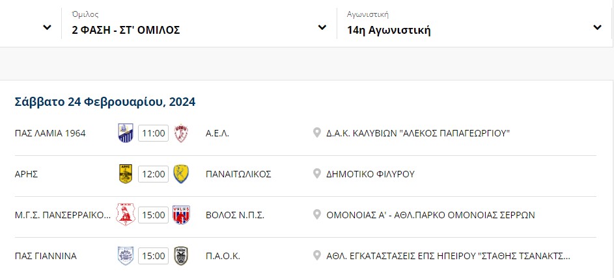This screenshot has width=614, height=278.
Task: Click the ΠΑΣ ΛΑΜΙΑ 1964 team name
Action: tap(50, 133)
